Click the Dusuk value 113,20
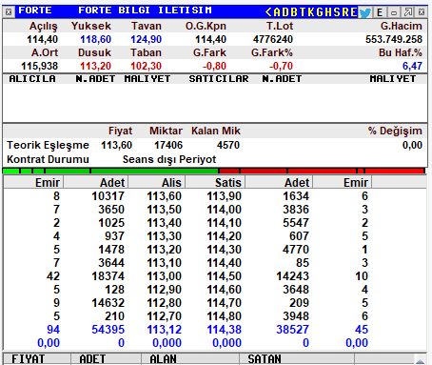 (x=95, y=66)
